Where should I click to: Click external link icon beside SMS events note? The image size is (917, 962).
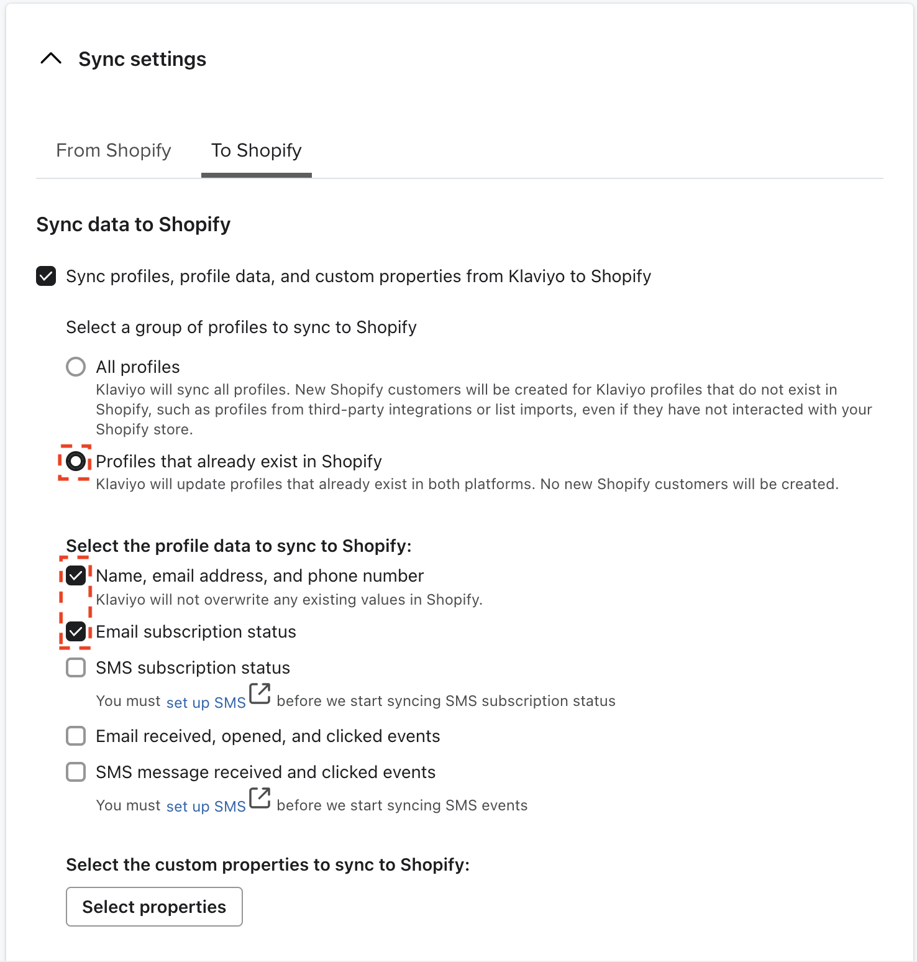[x=260, y=798]
